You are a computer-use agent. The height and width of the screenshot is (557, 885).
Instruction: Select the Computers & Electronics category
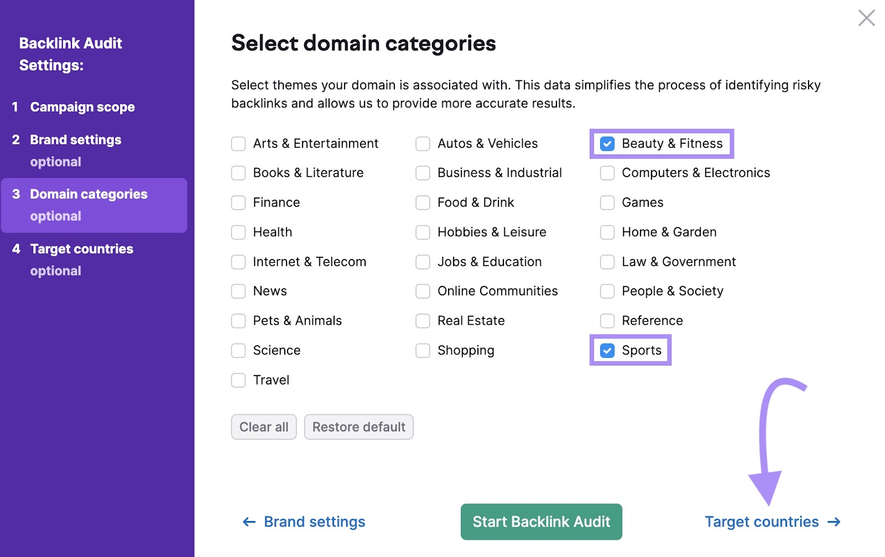pyautogui.click(x=607, y=173)
